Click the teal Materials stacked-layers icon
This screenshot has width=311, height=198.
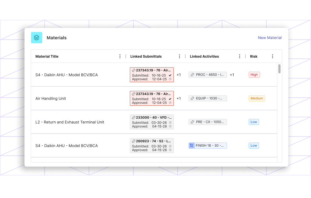coord(37,37)
